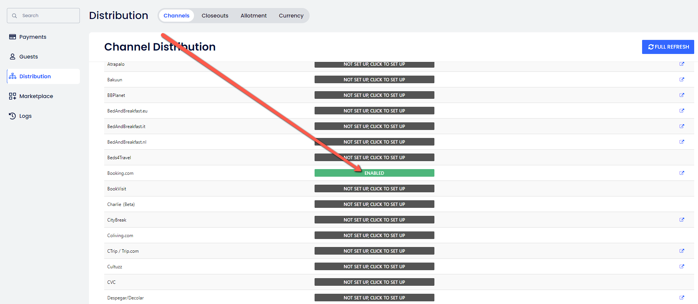Switch to the Closeouts tab
698x304 pixels.
[x=215, y=16]
